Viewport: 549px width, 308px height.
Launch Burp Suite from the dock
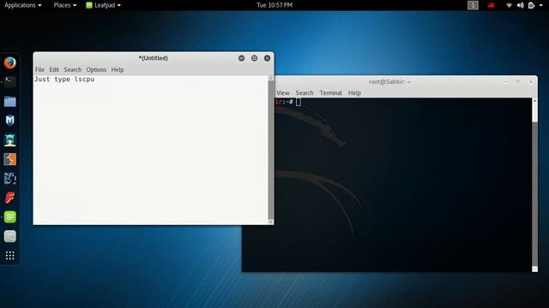click(9, 159)
